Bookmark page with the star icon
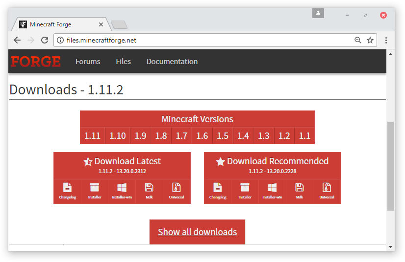Image resolution: width=405 pixels, height=262 pixels. (370, 40)
